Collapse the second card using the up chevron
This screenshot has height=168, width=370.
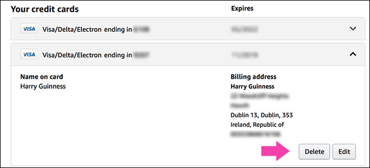(x=353, y=54)
